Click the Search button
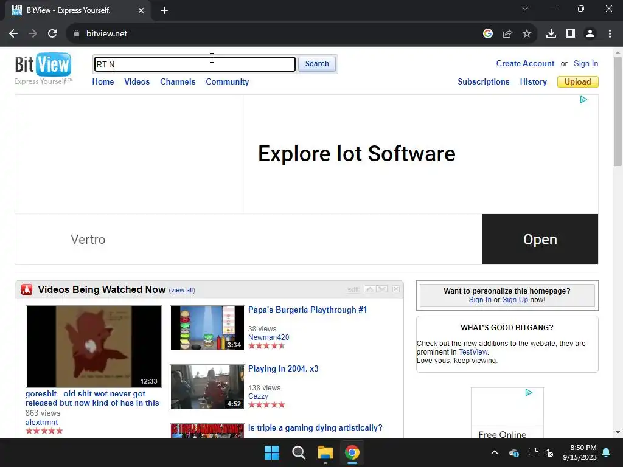 317,64
